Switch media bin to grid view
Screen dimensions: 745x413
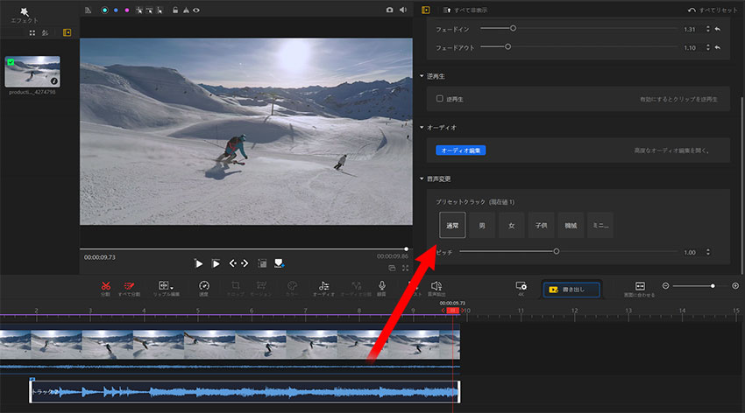[x=32, y=32]
